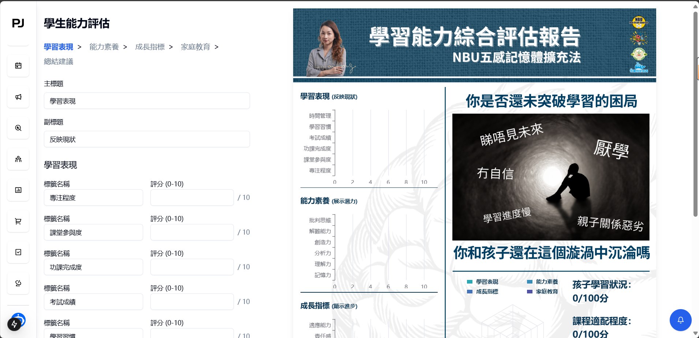Click the bar chart report icon
This screenshot has width=699, height=338.
tap(18, 190)
